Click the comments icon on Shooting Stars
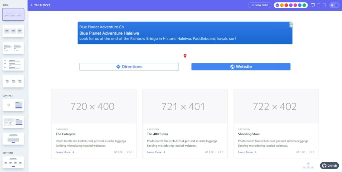 point(311,152)
